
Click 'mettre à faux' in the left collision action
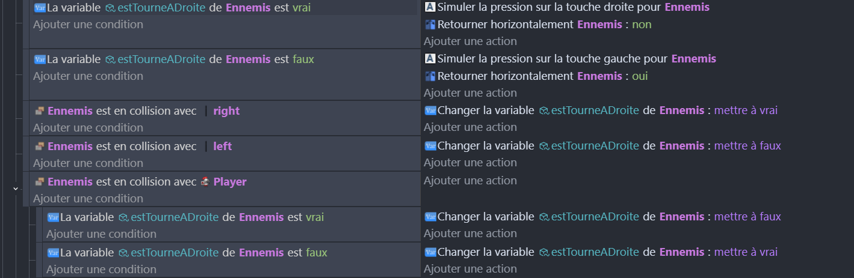747,146
